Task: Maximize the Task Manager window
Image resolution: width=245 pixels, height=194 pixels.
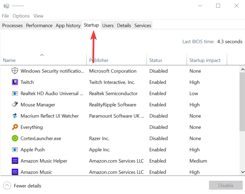Action: (x=218, y=6)
